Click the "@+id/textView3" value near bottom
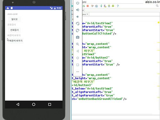The height and width of the screenshot is (120, 160). point(99,89)
